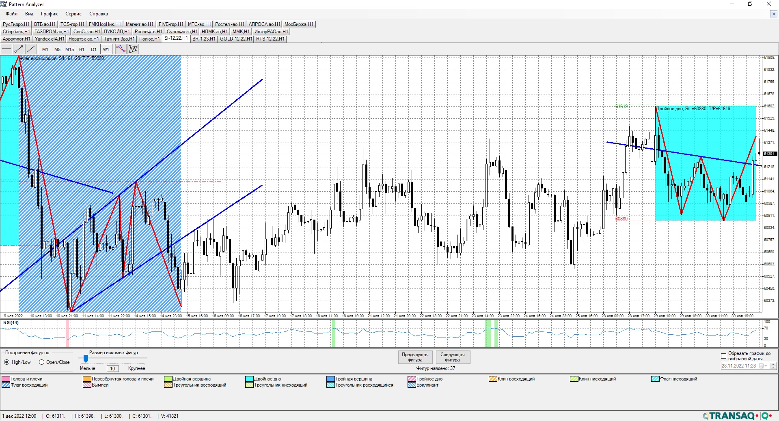Switch to the Сбербанк,H1 tab

click(16, 32)
